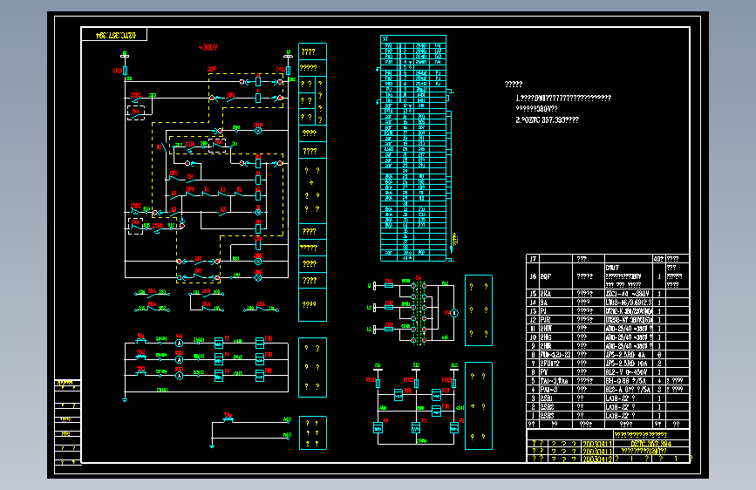This screenshot has width=756, height=490.
Task: Select the 20030412 date in title block
Action: (597, 459)
